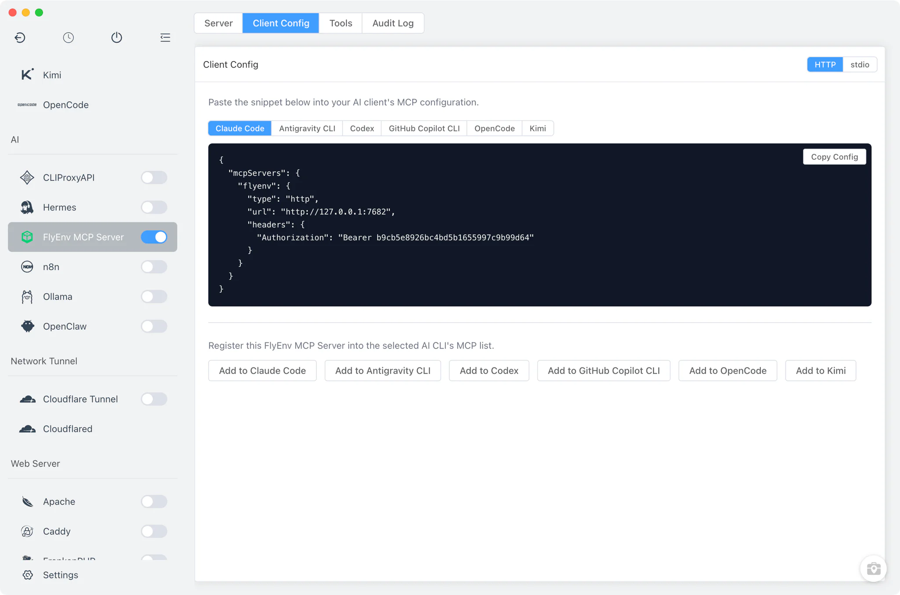
Task: Click the Settings gear icon
Action: click(x=28, y=575)
